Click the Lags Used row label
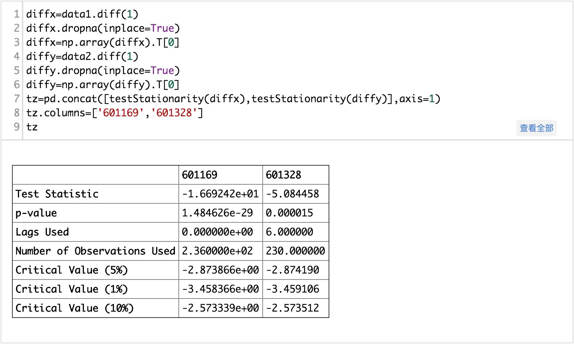The width and height of the screenshot is (574, 344). tap(42, 232)
